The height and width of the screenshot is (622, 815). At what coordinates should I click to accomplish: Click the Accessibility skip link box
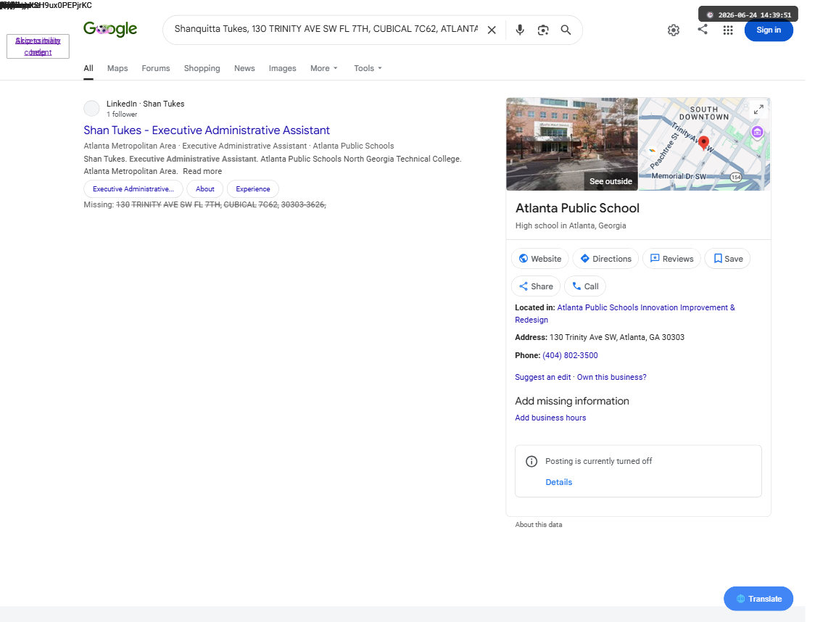tap(38, 46)
